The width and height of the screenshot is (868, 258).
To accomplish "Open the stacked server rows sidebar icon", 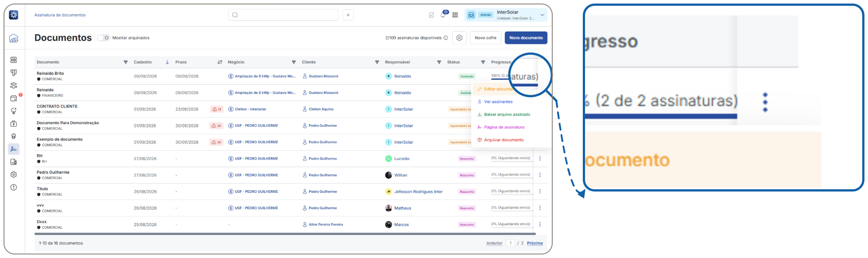I will [14, 60].
